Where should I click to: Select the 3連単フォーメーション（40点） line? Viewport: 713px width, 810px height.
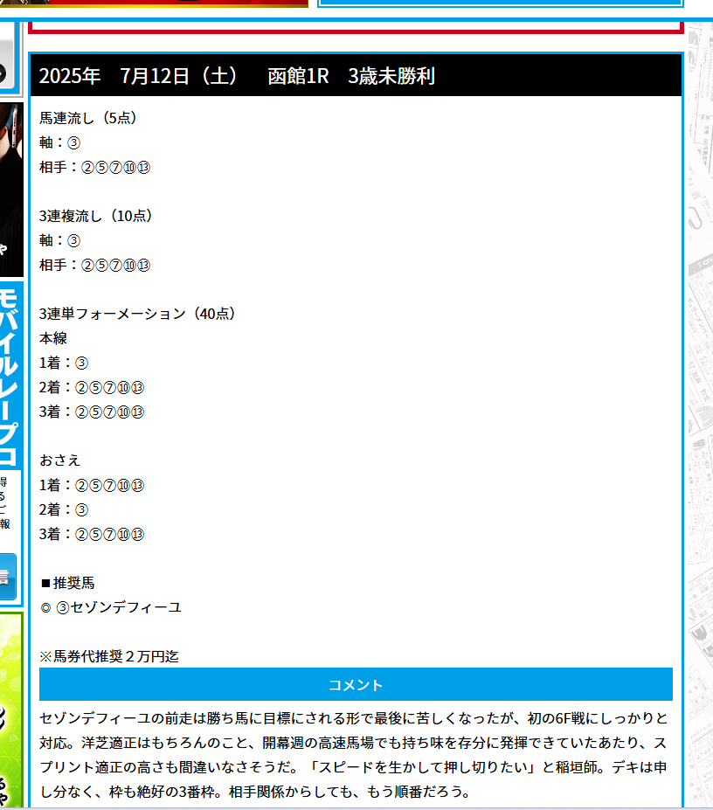tap(137, 314)
